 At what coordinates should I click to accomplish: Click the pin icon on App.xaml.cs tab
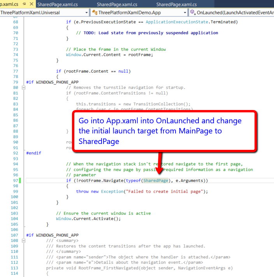23,4
